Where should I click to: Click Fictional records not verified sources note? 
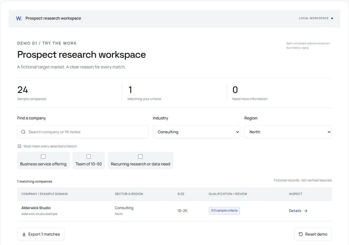tap(303, 180)
